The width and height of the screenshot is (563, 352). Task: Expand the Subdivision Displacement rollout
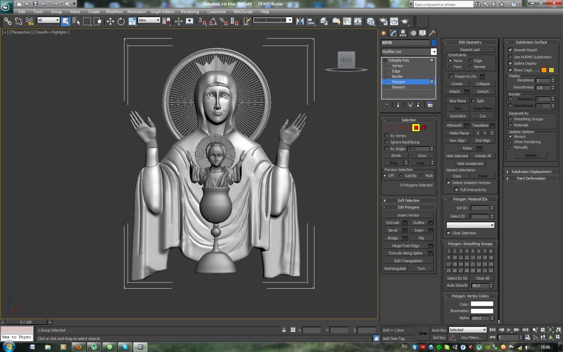coord(530,172)
